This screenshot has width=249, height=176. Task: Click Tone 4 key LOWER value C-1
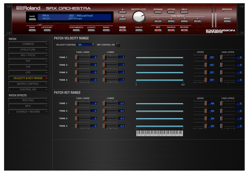pyautogui.click(x=121, y=126)
